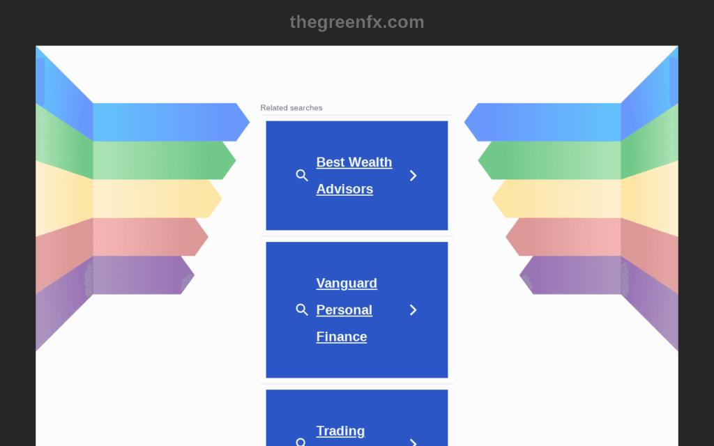Open the Vanguard Personal Finance chevron arrow
This screenshot has width=714, height=446.
(x=413, y=309)
